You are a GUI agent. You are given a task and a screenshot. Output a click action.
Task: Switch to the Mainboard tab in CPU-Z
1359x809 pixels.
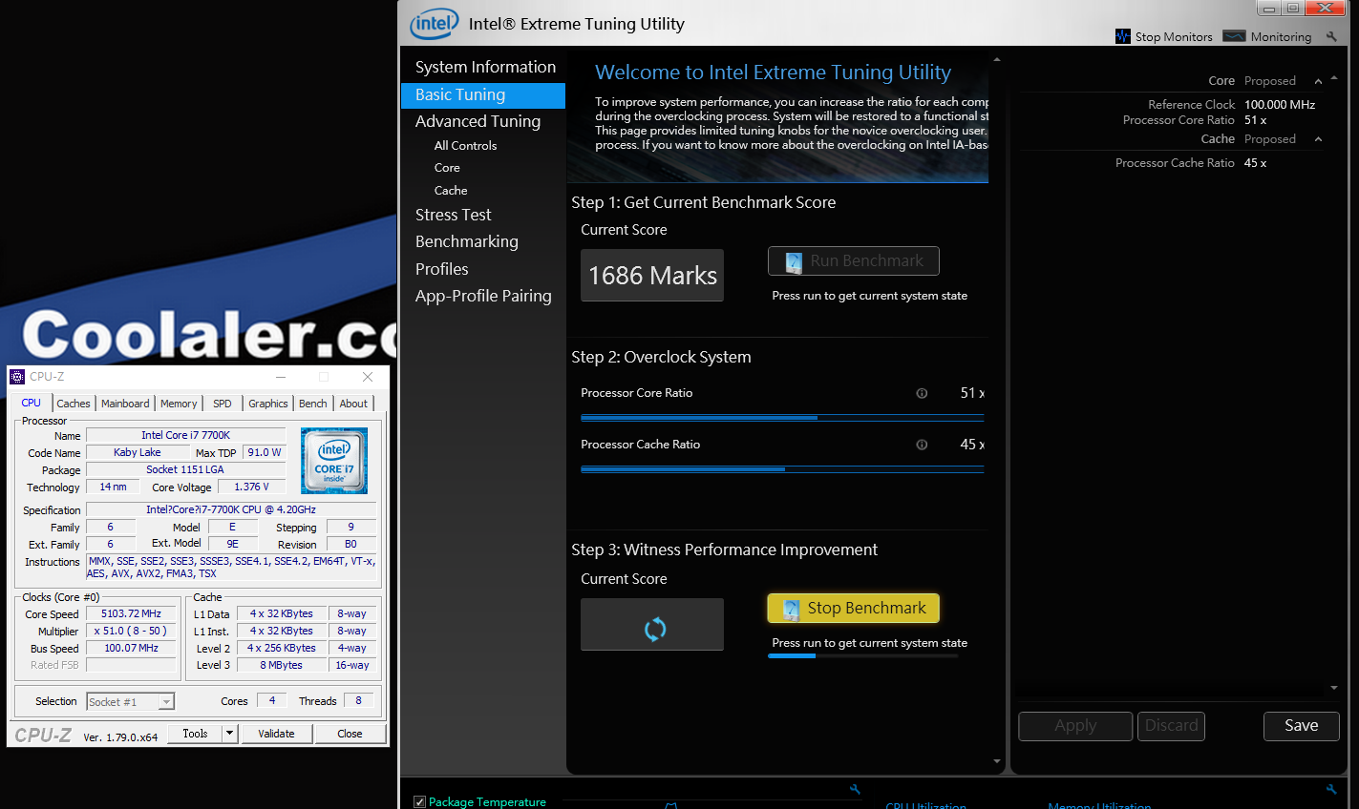coord(125,404)
